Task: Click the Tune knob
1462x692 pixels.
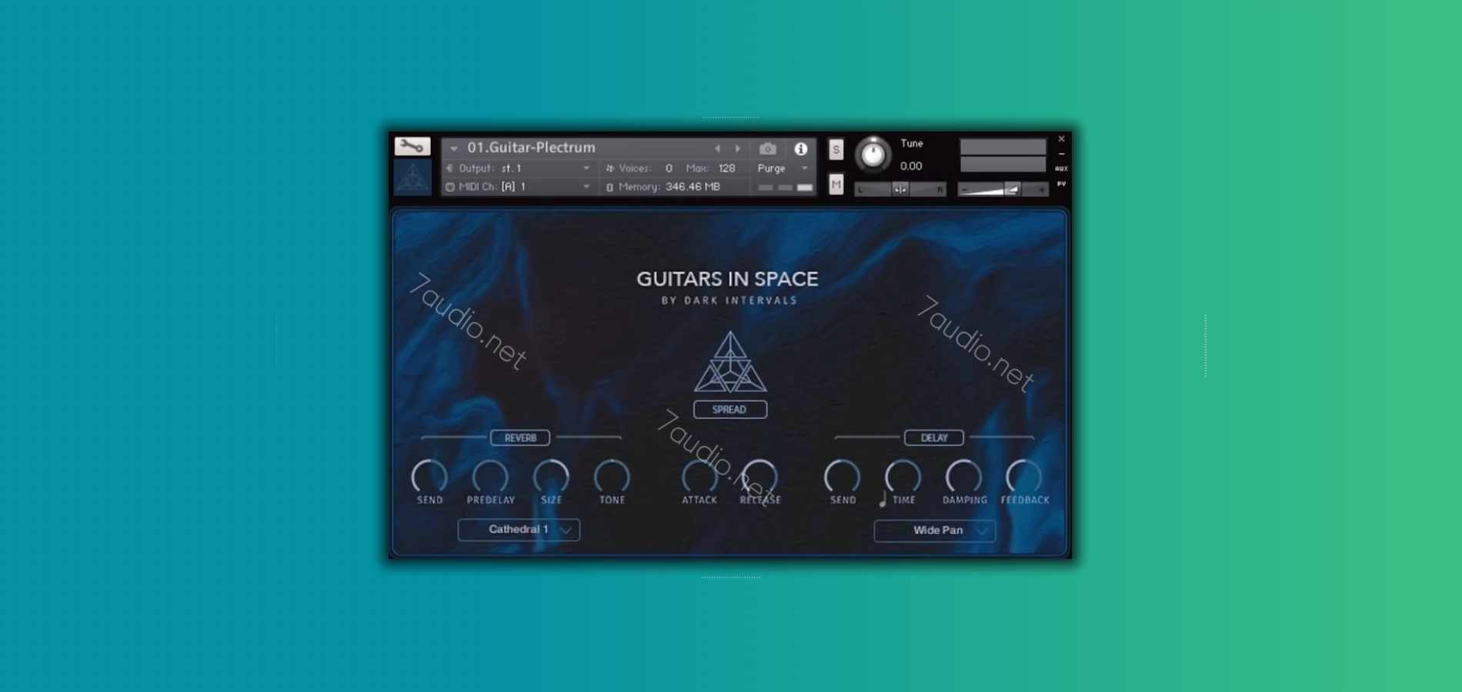Action: click(873, 155)
